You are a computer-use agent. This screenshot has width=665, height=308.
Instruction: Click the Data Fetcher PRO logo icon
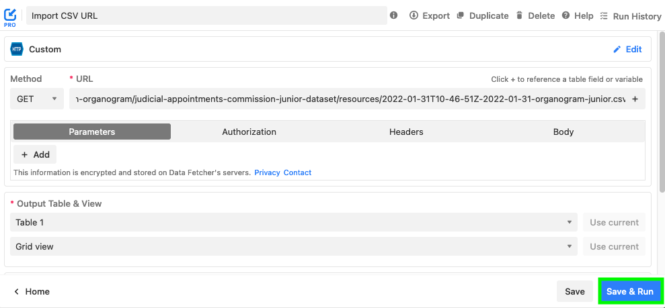click(10, 16)
